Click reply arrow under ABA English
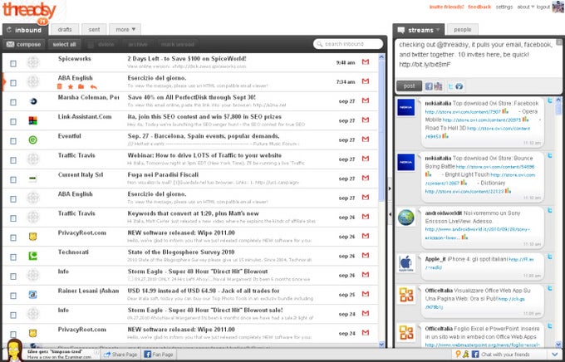This screenshot has height=362, width=565. [94, 86]
